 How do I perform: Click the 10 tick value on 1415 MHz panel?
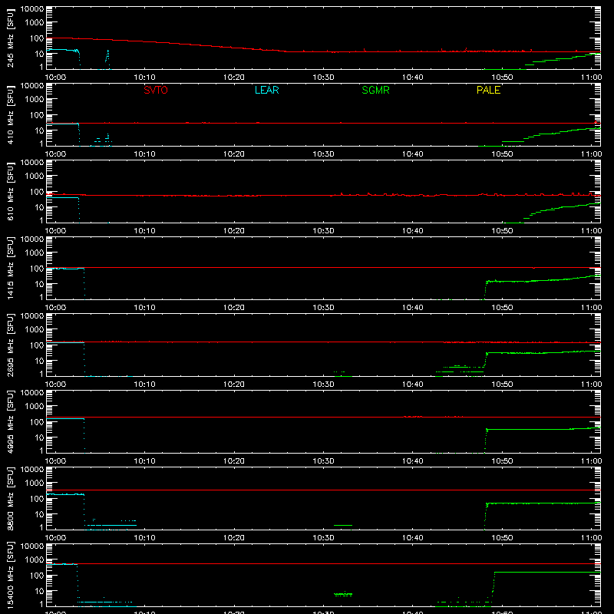39,284
